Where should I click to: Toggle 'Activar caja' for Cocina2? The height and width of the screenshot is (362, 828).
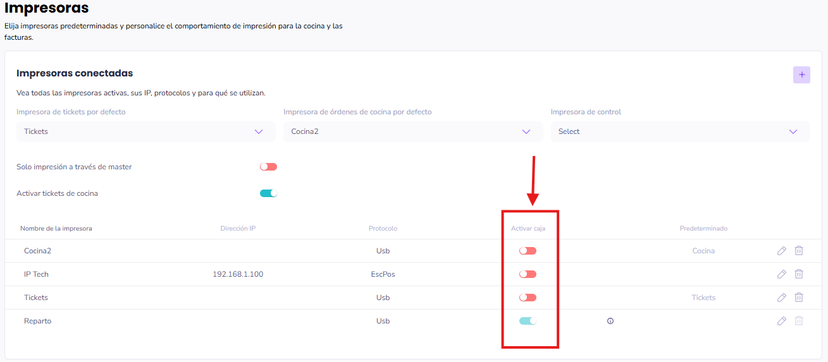click(528, 251)
